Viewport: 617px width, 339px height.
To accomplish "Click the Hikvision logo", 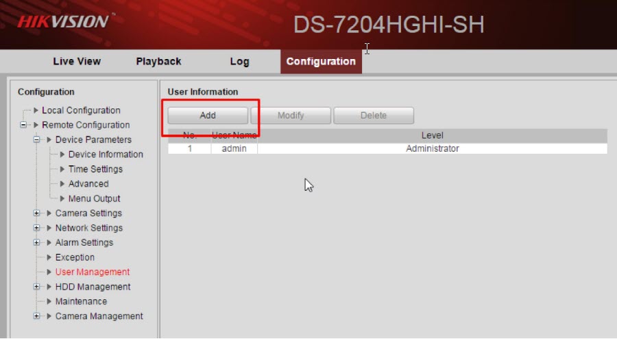I will pyautogui.click(x=63, y=21).
